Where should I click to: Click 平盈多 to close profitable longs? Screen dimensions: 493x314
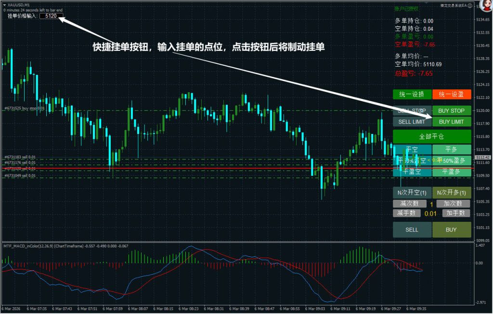451,171
